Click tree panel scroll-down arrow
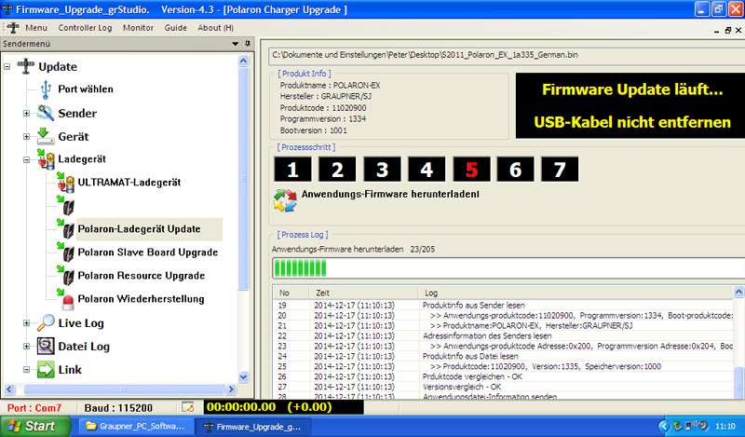 243,376
